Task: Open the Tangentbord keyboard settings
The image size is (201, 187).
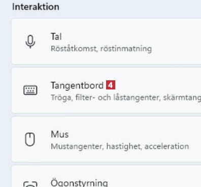Action: (106, 90)
